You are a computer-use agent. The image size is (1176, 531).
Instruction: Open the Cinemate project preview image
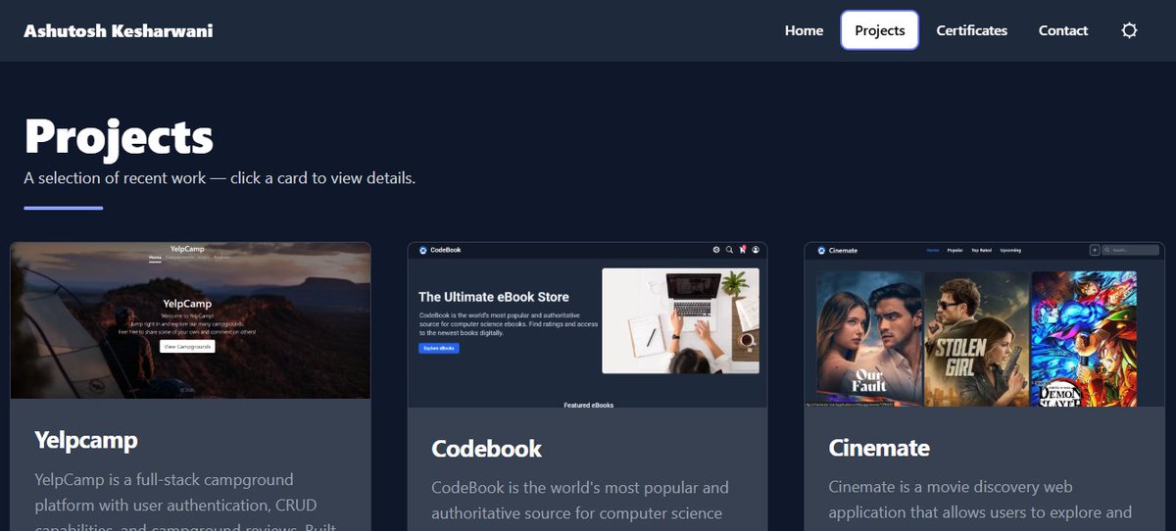[985, 324]
